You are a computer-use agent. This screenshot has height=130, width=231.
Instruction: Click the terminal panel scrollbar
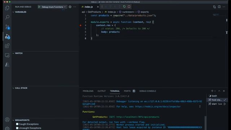click(205, 123)
